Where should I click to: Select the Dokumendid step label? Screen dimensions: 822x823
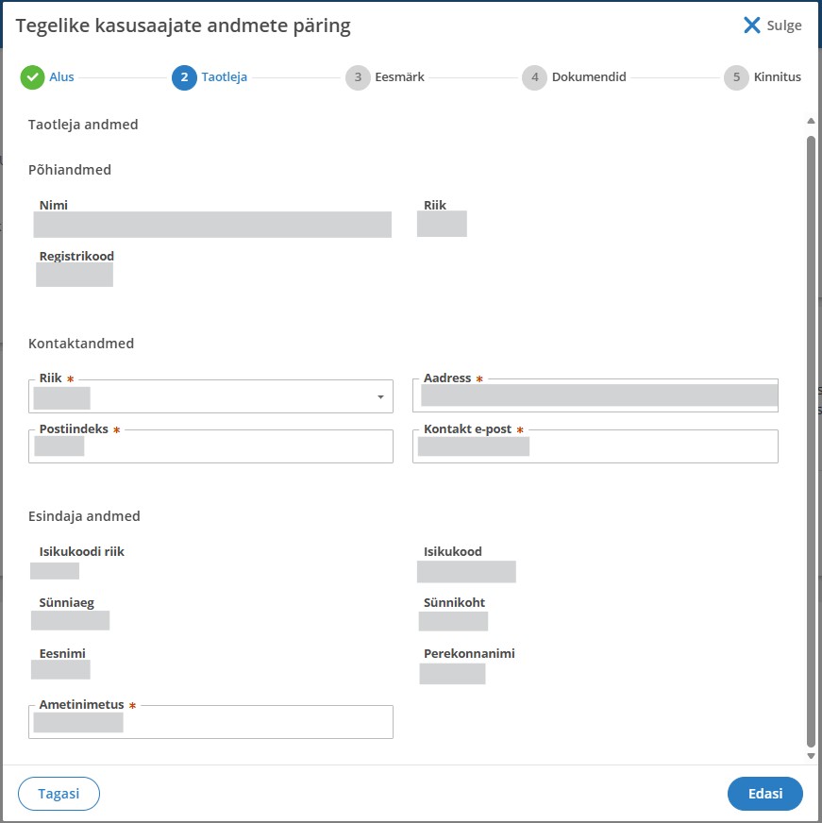[x=589, y=76]
